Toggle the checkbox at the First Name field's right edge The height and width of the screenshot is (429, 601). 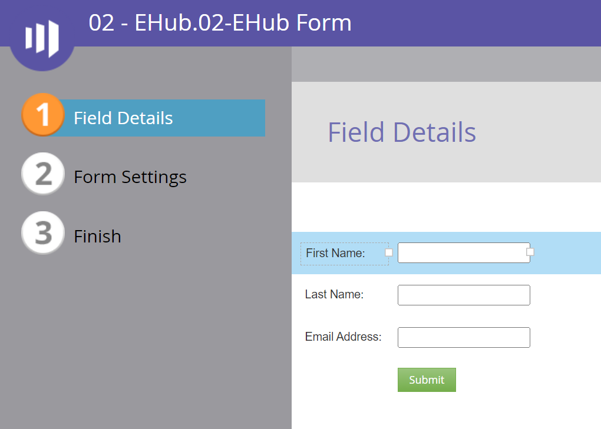(x=530, y=252)
